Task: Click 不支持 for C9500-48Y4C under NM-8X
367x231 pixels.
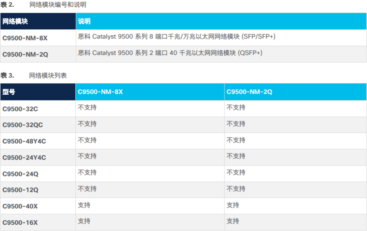Action: coord(87,140)
